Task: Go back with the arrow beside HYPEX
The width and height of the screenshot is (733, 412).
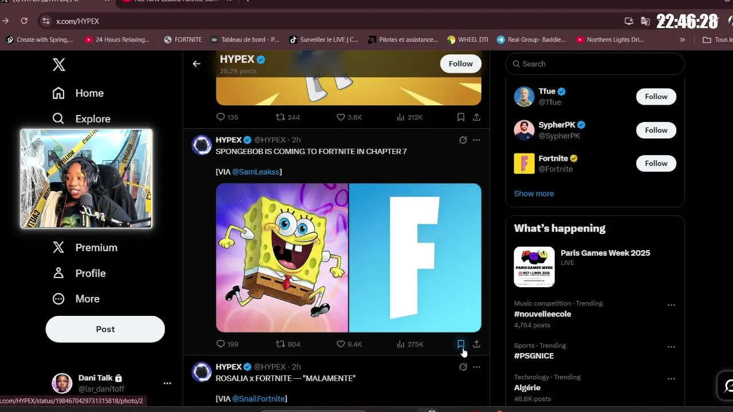Action: (x=196, y=64)
